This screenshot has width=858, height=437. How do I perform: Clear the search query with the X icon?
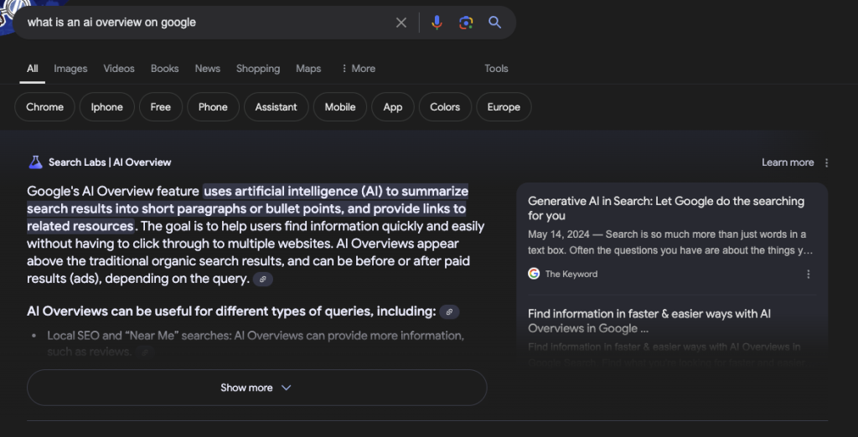tap(401, 23)
